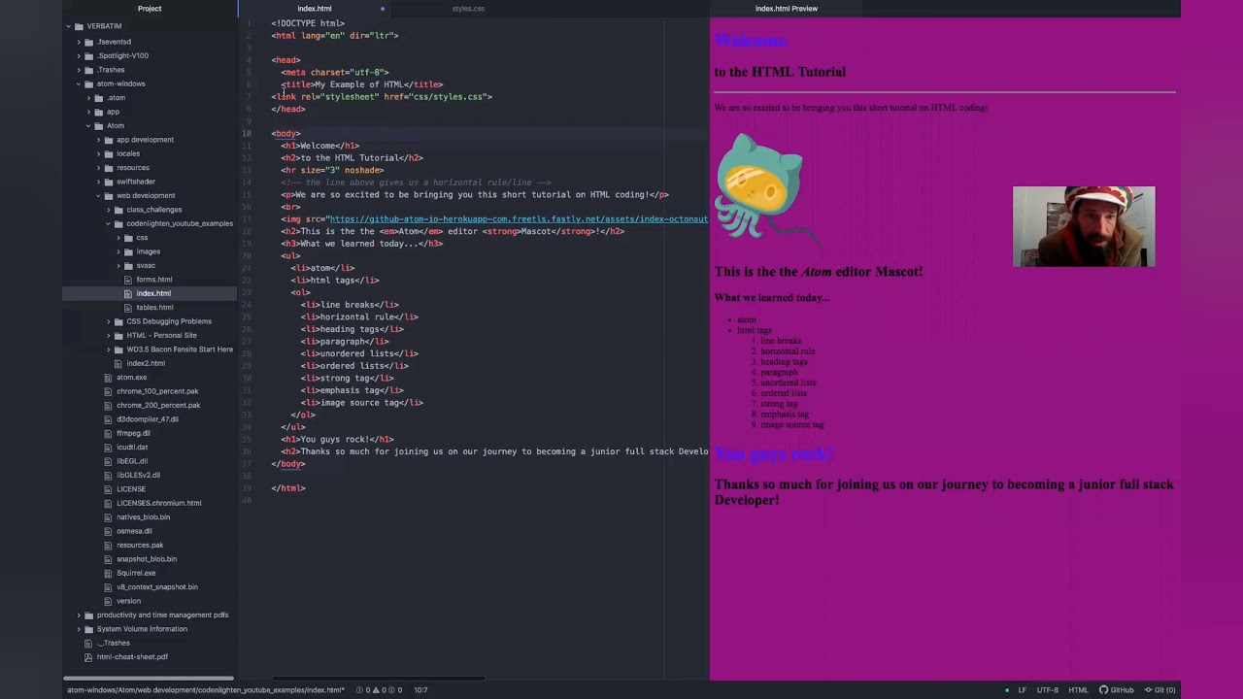Screen dimensions: 1243x699
Task: Click the Squirrel.exe file icon
Action: (x=108, y=573)
